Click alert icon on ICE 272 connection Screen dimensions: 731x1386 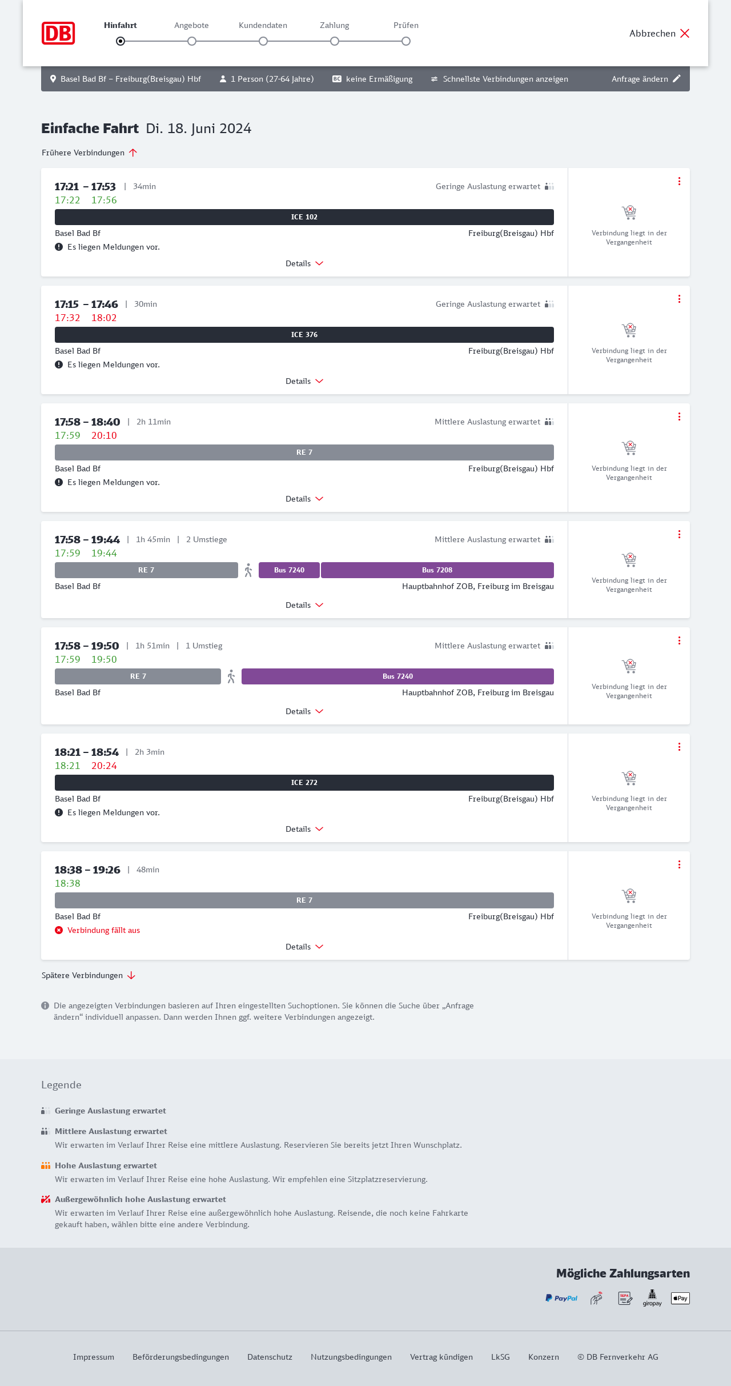(x=59, y=812)
